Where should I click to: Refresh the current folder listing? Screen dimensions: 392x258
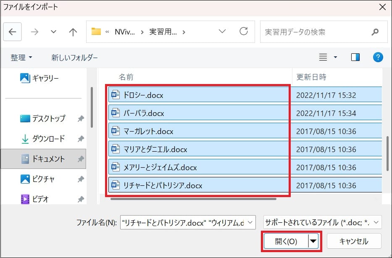[x=243, y=32]
